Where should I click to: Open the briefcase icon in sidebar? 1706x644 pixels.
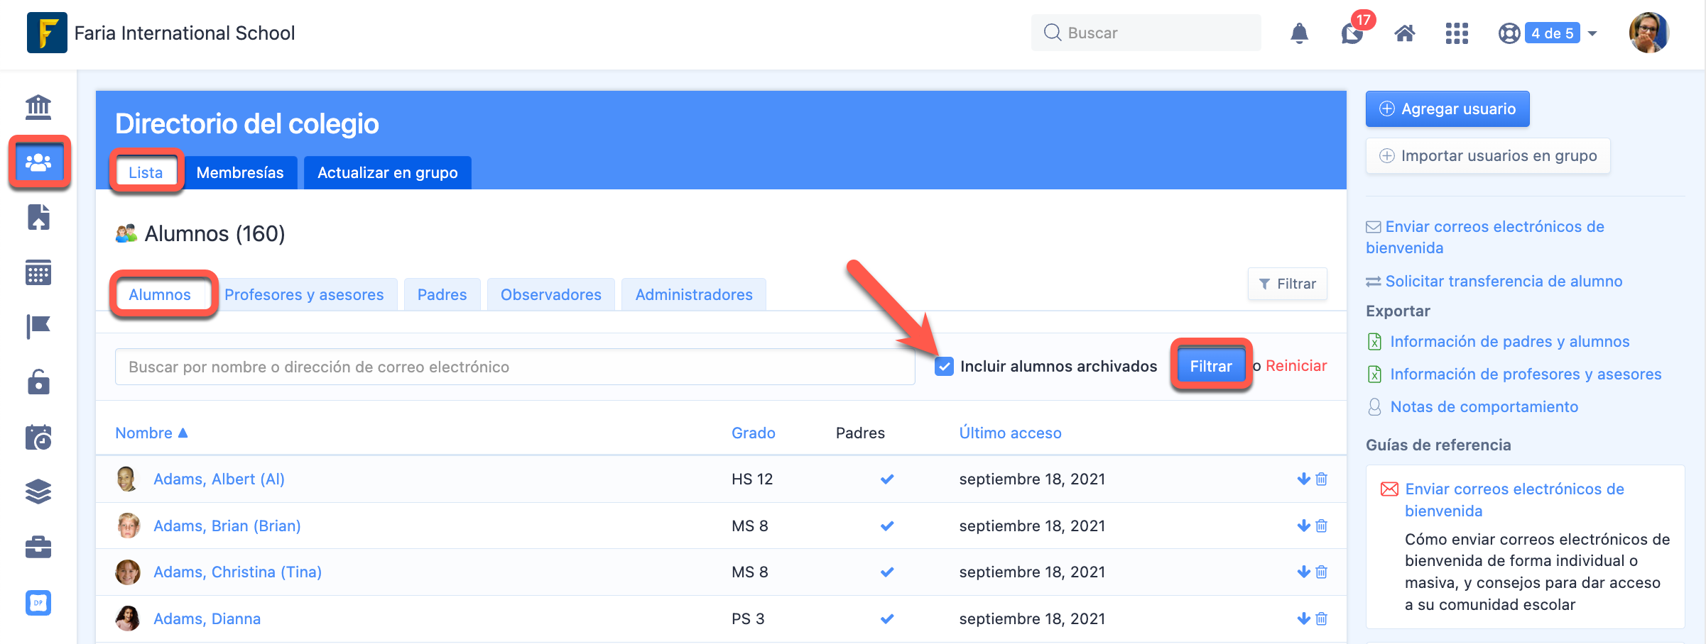[38, 547]
